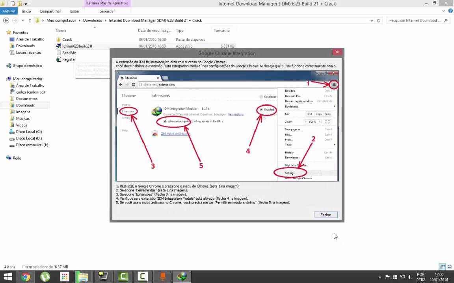454x283 pixels.
Task: Select the Register registry file icon
Action: [x=58, y=59]
